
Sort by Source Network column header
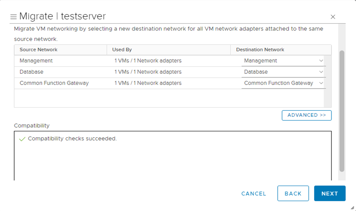tap(38, 50)
